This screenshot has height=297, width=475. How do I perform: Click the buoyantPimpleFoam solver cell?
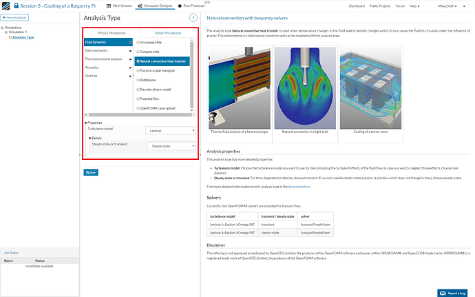315,225
